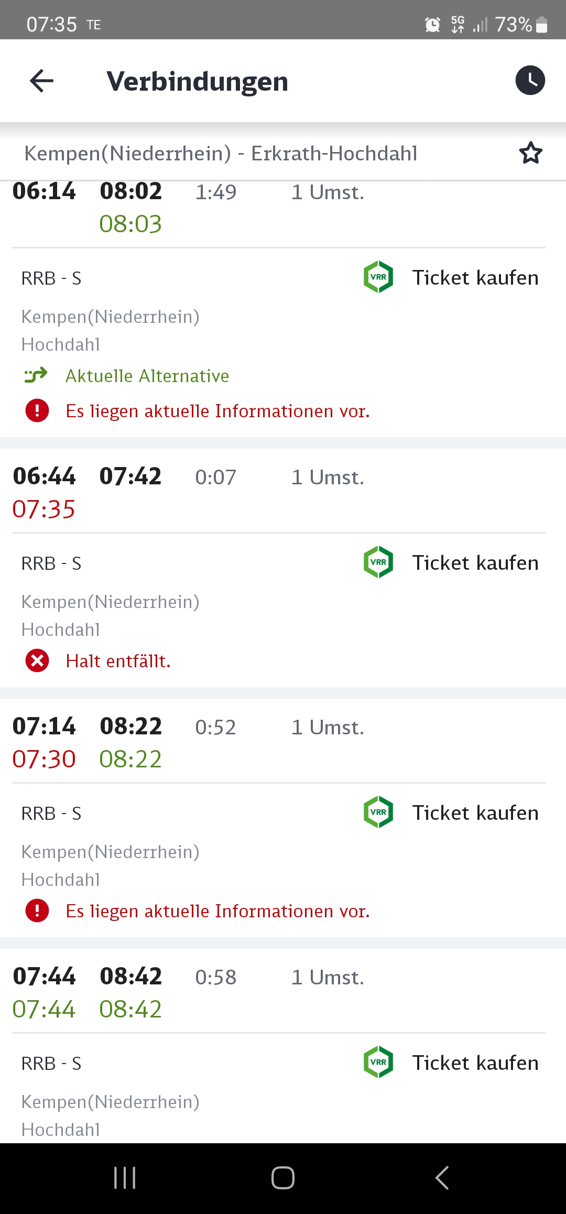Open the Halt entfällt notice
The image size is (566, 1214).
[118, 661]
